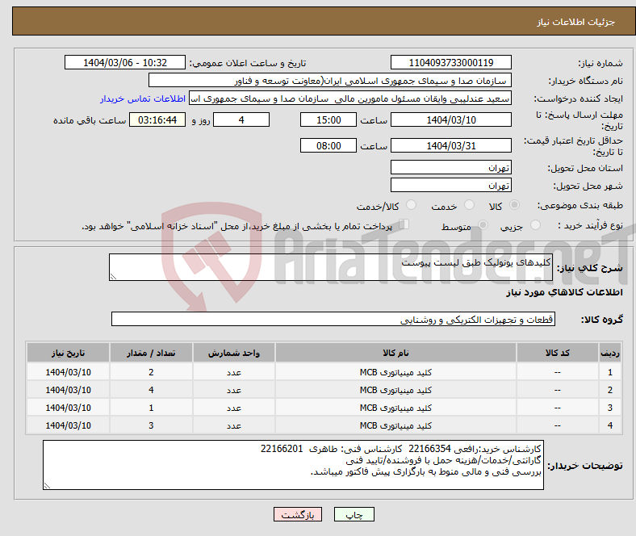The image size is (636, 536).
Task: Click quantity 3 in row 4
Action: (151, 425)
